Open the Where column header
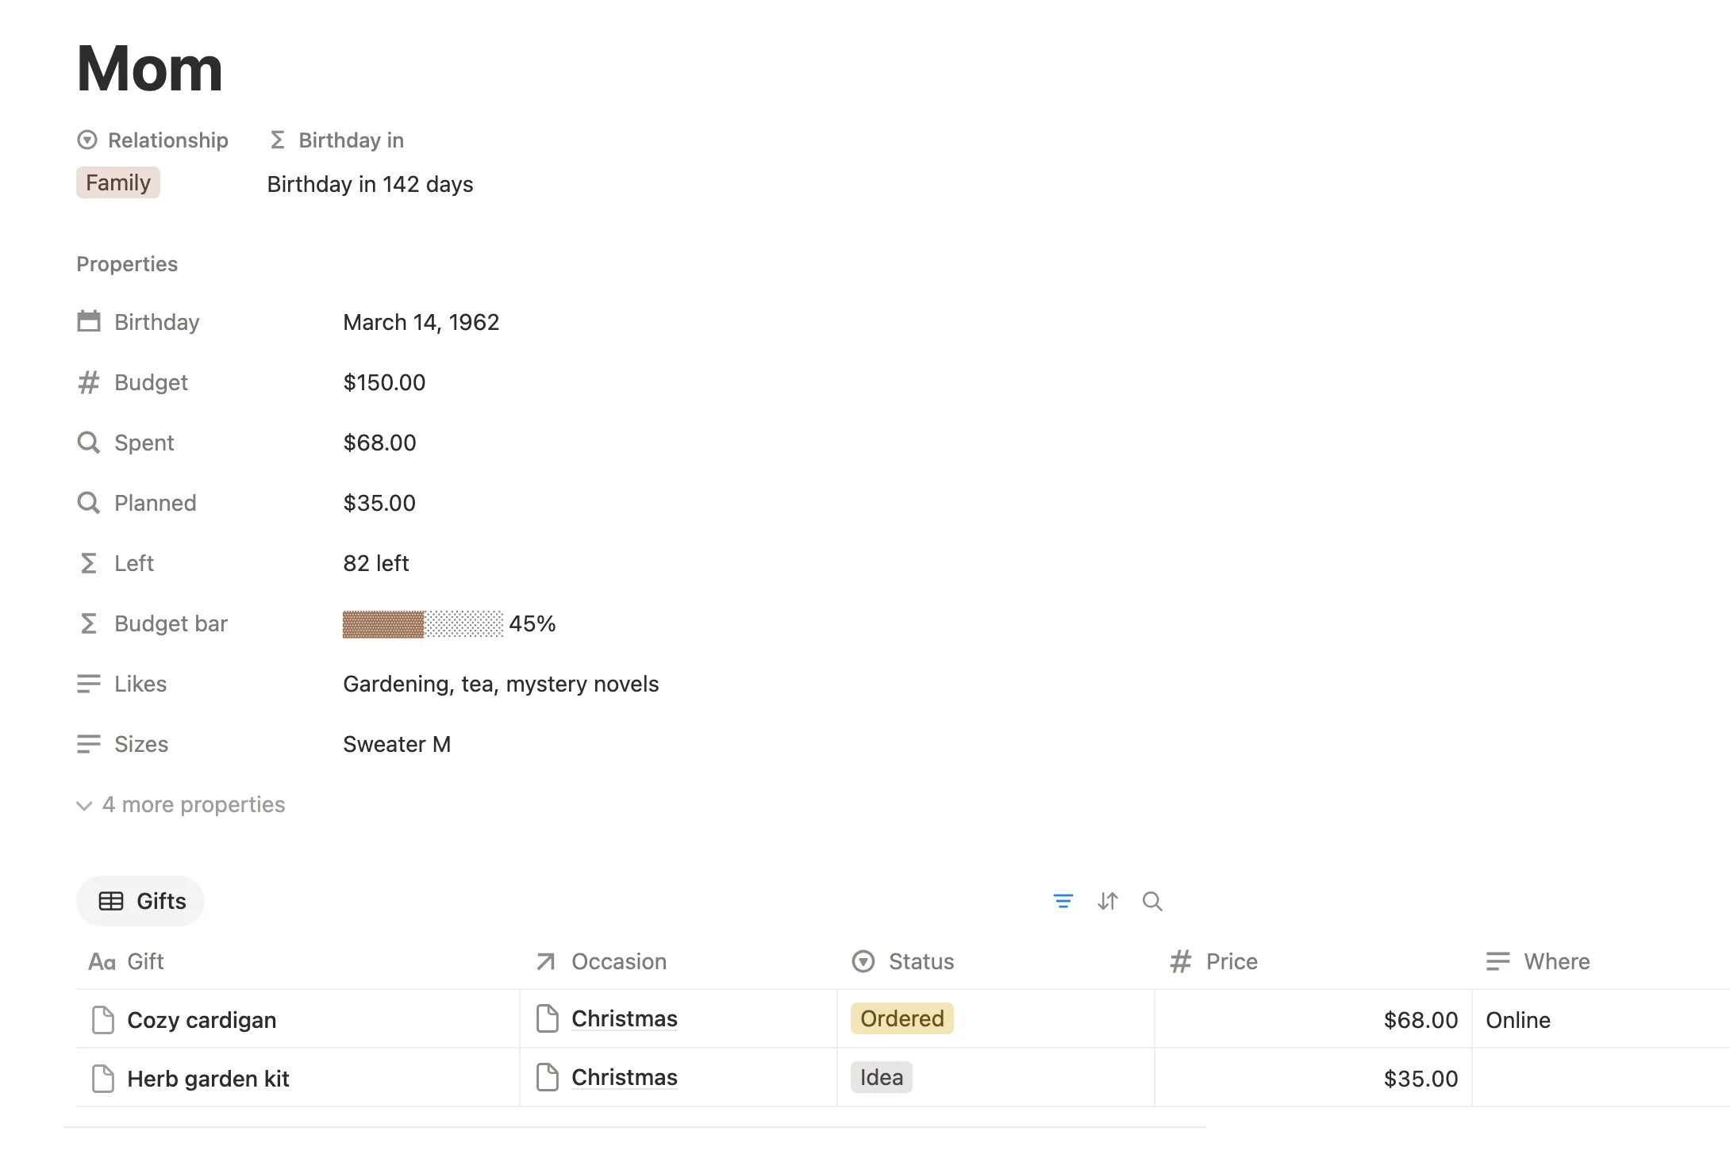 point(1601,961)
